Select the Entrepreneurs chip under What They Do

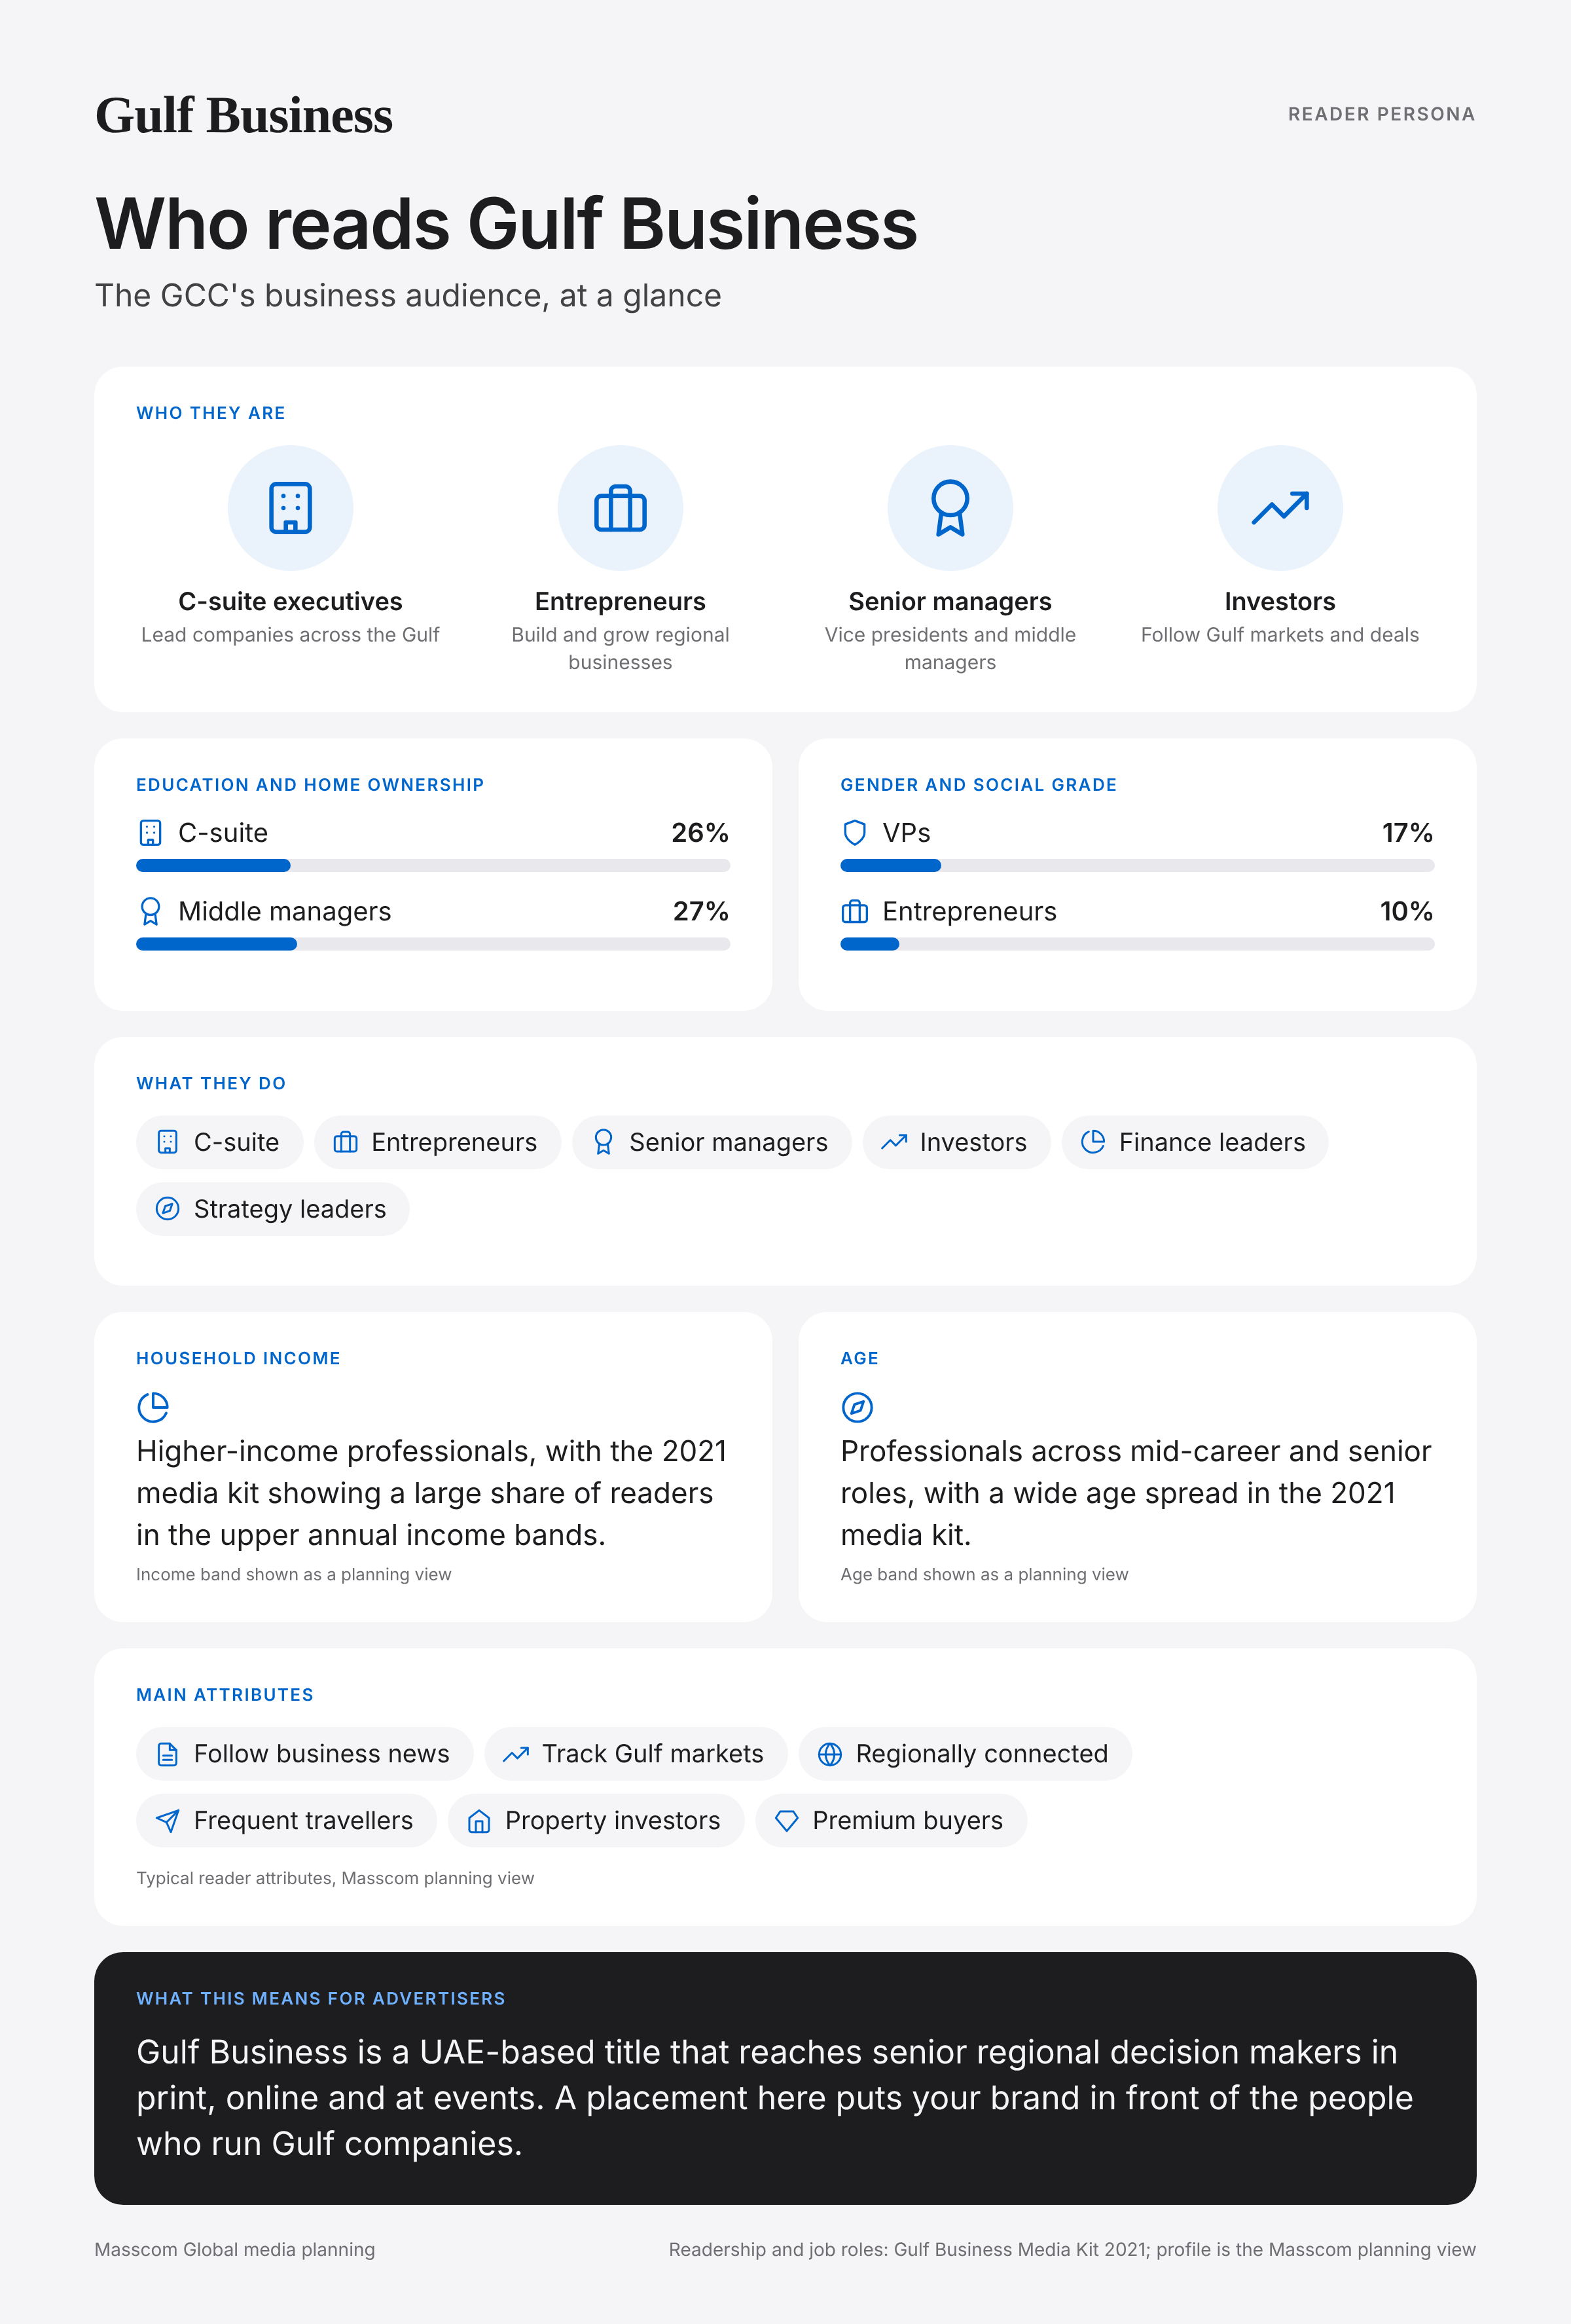click(437, 1142)
